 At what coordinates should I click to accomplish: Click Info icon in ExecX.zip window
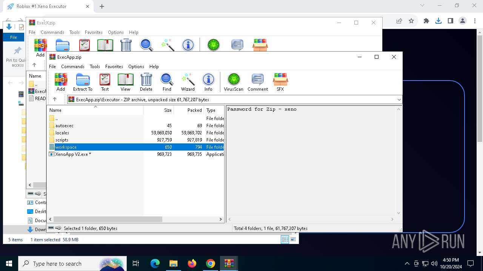click(x=188, y=45)
